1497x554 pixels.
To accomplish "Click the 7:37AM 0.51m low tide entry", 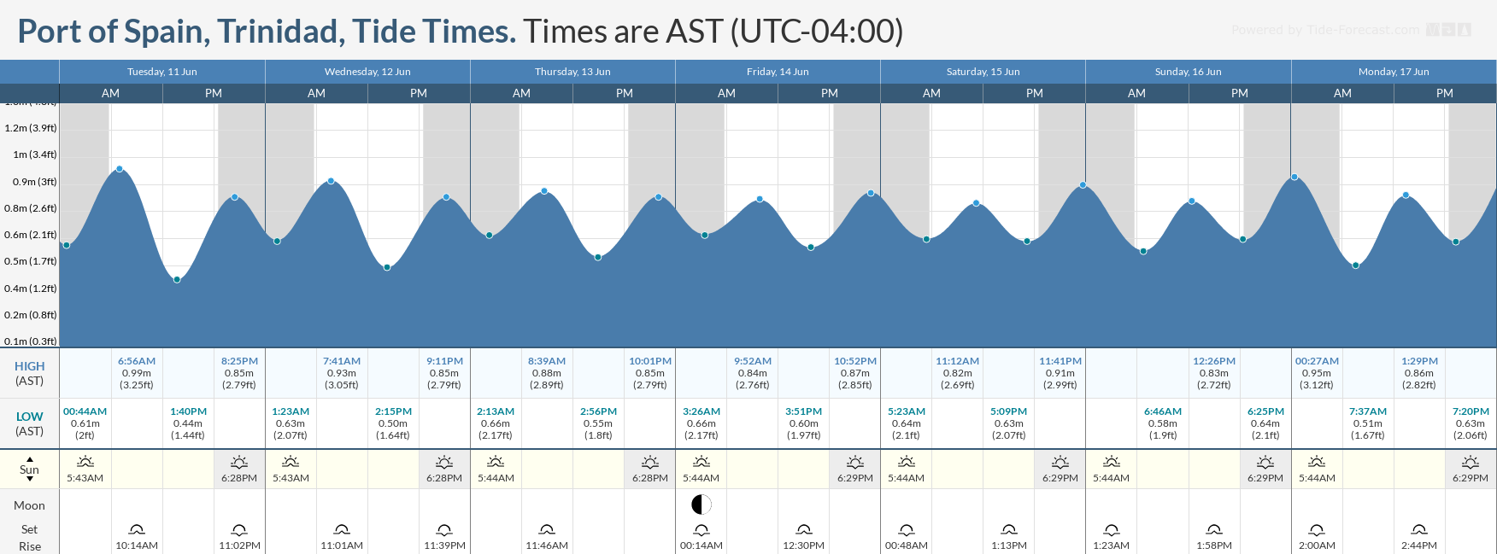I will tap(1368, 423).
